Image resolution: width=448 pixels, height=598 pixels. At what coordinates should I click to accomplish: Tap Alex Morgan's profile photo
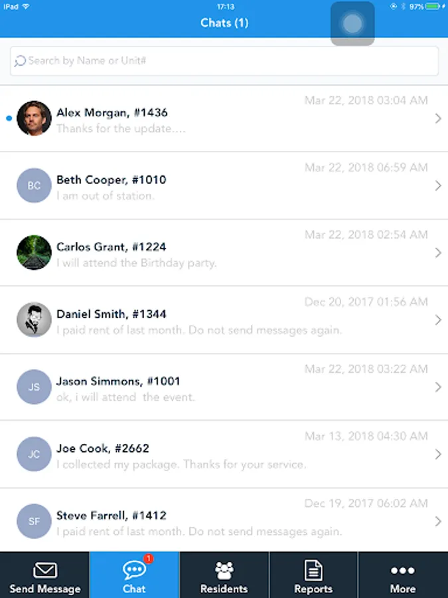34,118
